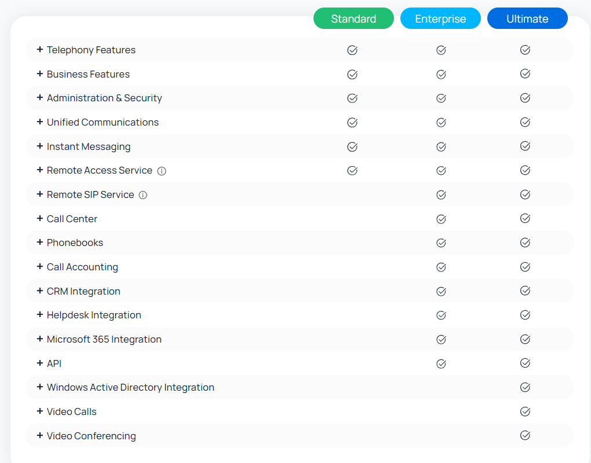The height and width of the screenshot is (463, 591).
Task: Expand the Call Accounting row plus sign
Action: [x=40, y=267]
